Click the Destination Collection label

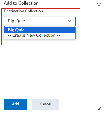tap(23, 11)
